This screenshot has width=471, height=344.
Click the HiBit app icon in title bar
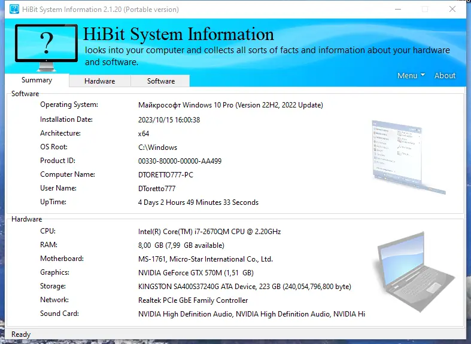click(x=14, y=10)
